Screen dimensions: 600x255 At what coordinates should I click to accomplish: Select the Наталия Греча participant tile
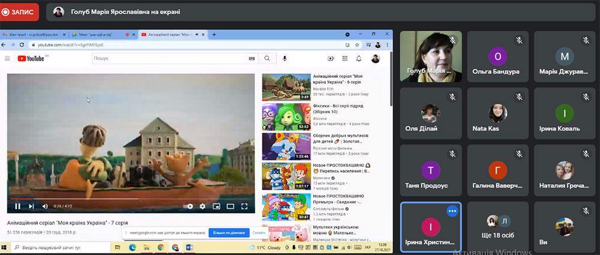(565, 170)
